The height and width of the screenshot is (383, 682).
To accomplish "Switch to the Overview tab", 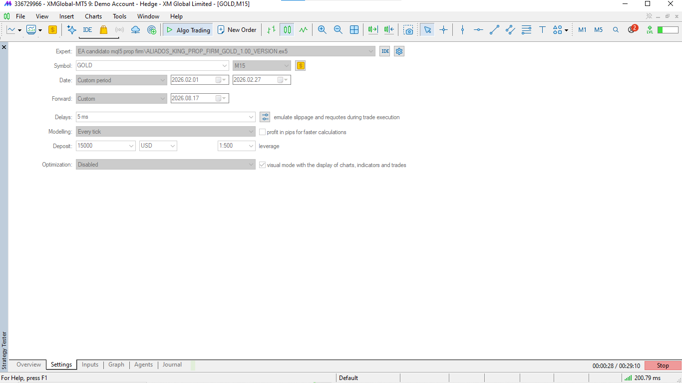I will tap(28, 365).
